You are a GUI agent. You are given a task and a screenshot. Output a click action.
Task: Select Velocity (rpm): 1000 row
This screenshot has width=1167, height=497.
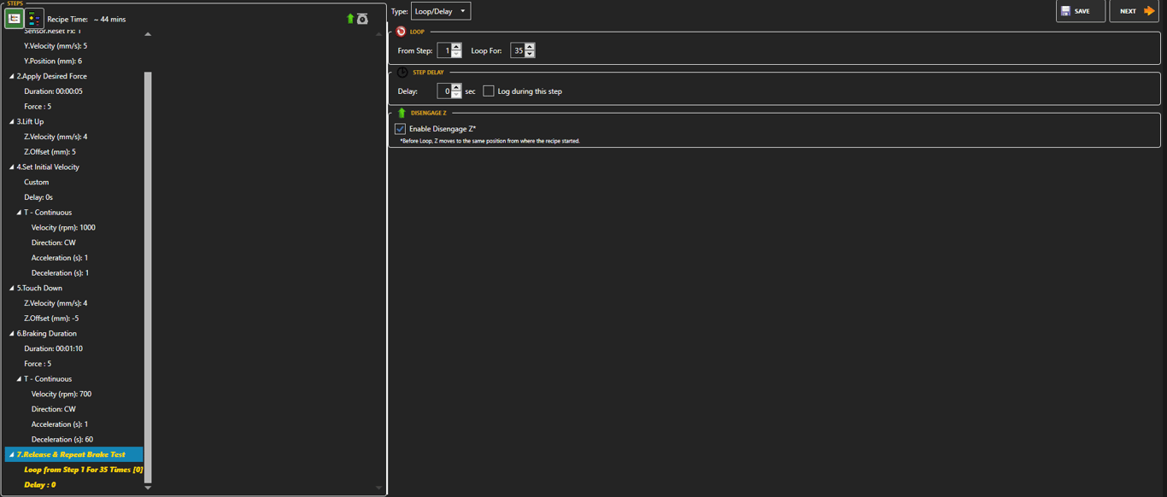[63, 228]
